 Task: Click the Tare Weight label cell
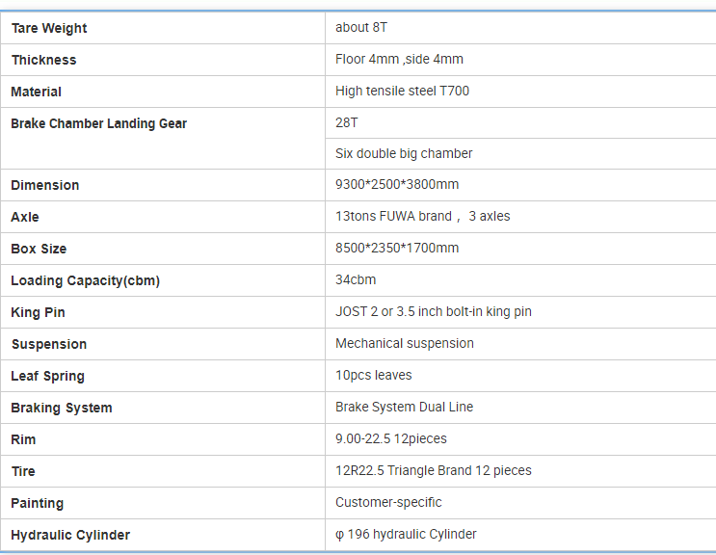click(49, 28)
